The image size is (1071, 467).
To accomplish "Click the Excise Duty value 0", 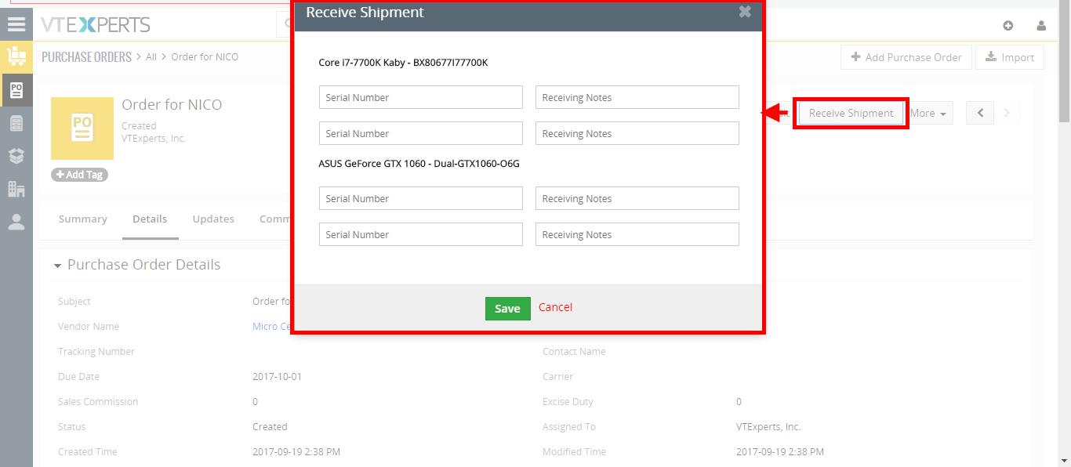I will click(739, 402).
